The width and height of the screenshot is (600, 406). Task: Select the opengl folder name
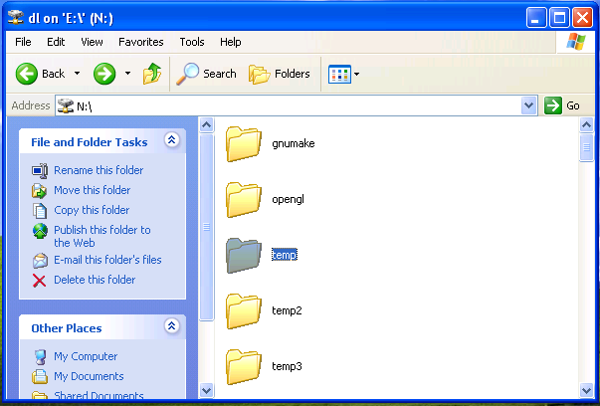click(289, 200)
